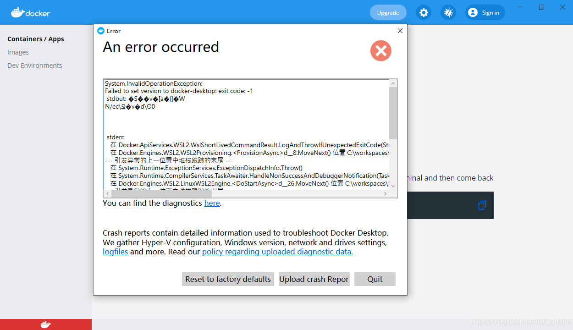The height and width of the screenshot is (330, 573).
Task: Click the scroll right arrow in error log
Action: coord(386,193)
